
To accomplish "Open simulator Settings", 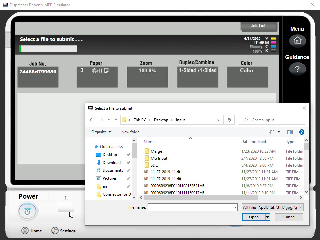I will tap(63, 231).
